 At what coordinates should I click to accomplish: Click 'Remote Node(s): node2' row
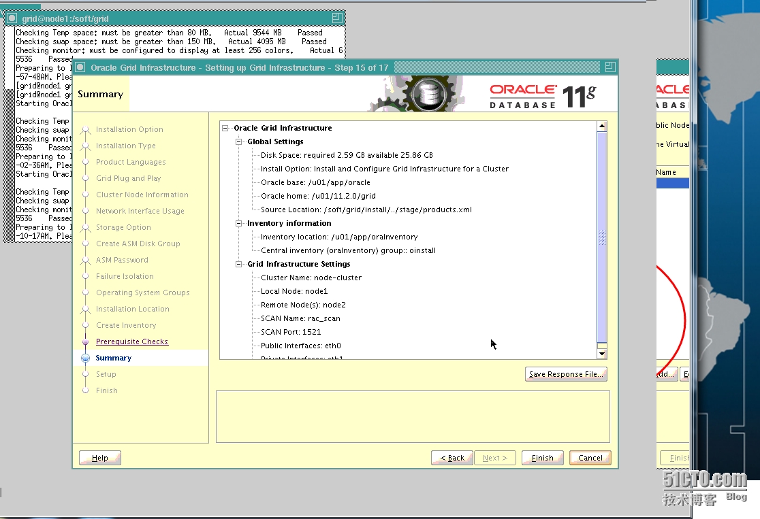coord(303,305)
